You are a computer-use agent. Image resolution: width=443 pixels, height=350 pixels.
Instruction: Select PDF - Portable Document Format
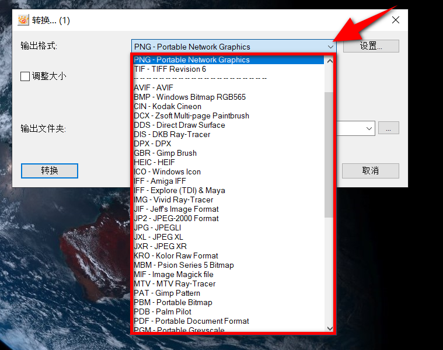pyautogui.click(x=191, y=321)
